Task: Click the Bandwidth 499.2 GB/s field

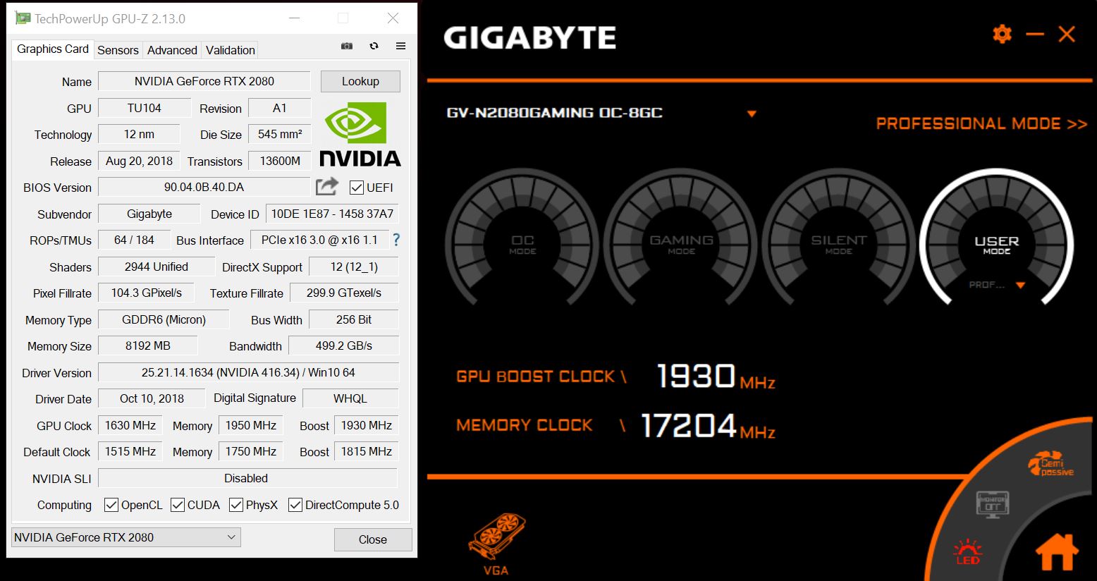Action: pos(344,345)
